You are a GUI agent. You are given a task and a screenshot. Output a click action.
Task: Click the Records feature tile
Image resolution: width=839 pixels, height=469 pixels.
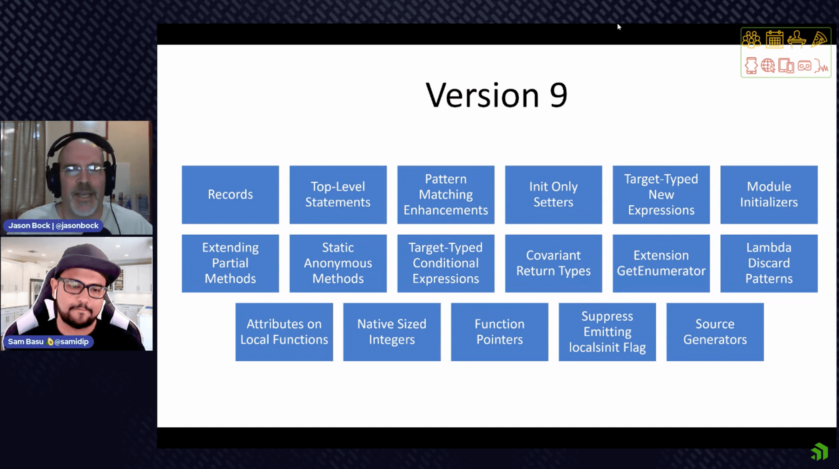[x=230, y=194]
